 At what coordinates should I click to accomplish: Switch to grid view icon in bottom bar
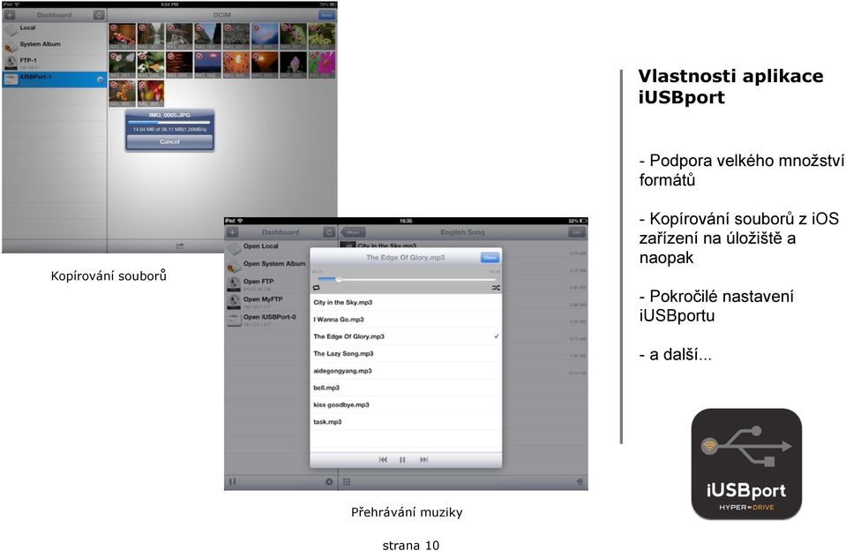[347, 482]
